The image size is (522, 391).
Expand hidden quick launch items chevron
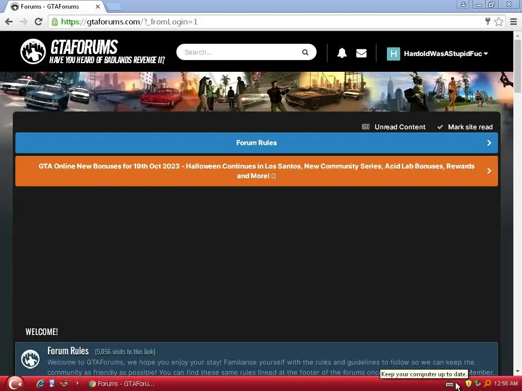point(77,383)
